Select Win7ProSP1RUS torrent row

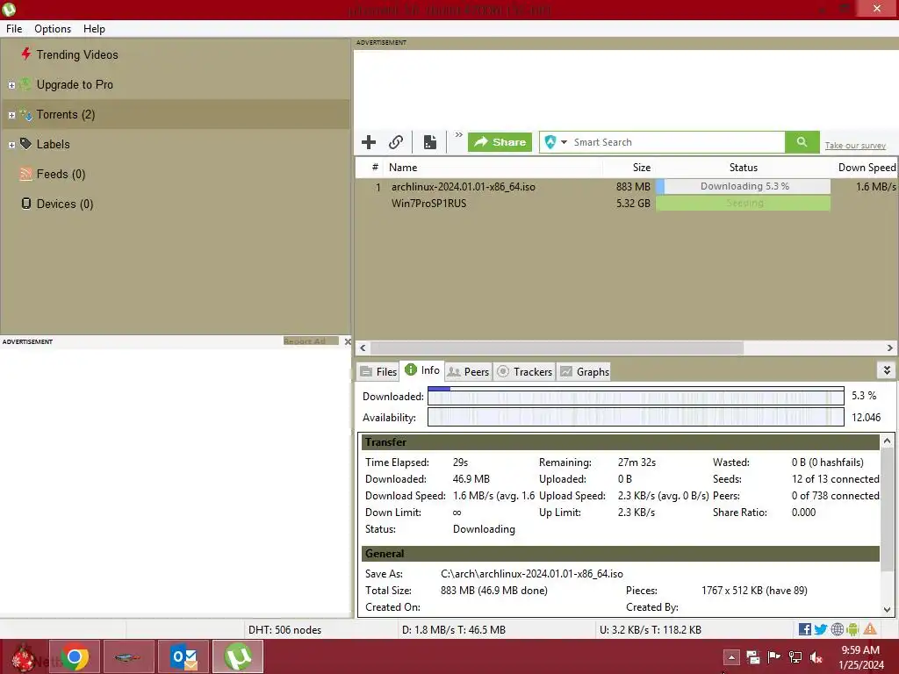(626, 203)
